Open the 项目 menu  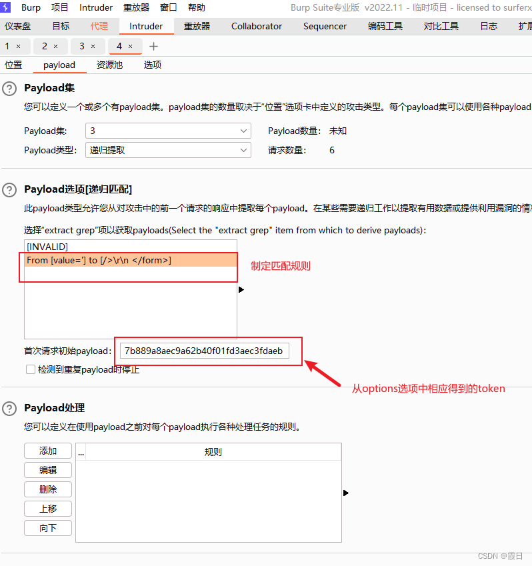60,7
